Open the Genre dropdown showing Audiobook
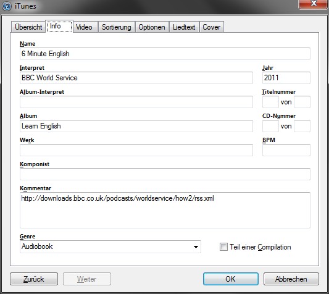This screenshot has height=294, width=329. point(110,247)
